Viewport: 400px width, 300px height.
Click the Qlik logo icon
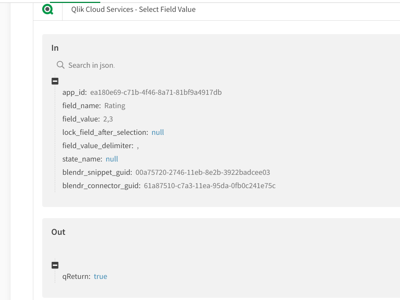pyautogui.click(x=48, y=10)
